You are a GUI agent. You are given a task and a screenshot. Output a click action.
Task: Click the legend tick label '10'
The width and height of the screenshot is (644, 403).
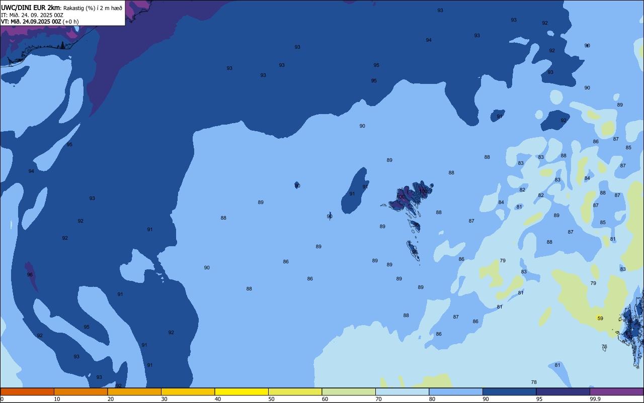point(57,399)
